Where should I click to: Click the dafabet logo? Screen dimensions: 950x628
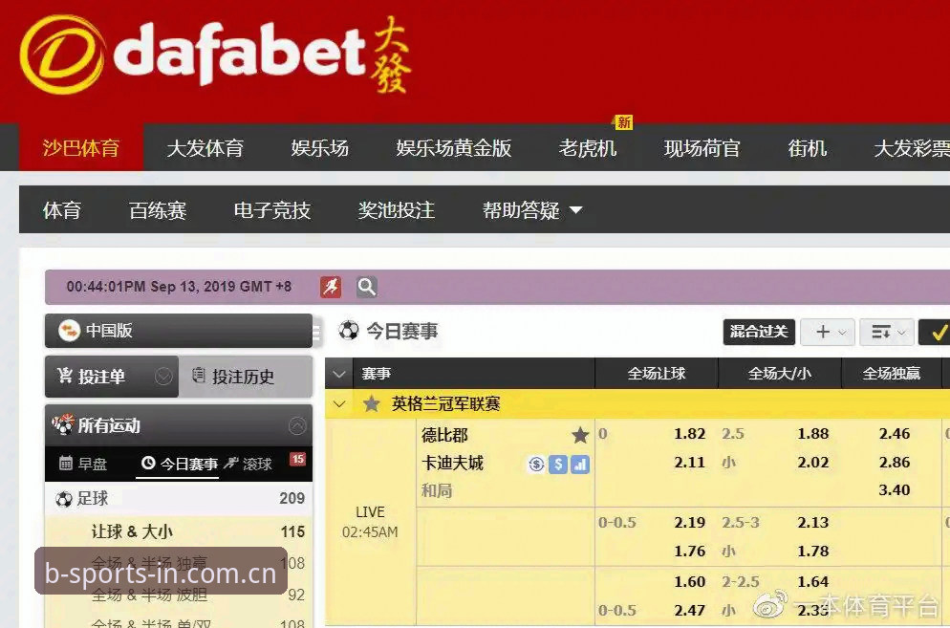(x=215, y=55)
